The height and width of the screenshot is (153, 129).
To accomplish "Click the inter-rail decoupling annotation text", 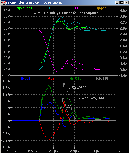I will point(66,13).
